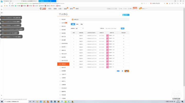The width and height of the screenshot is (185, 103).
Task: Click the magnifier icon in Douyu search
Action: tap(116, 9)
